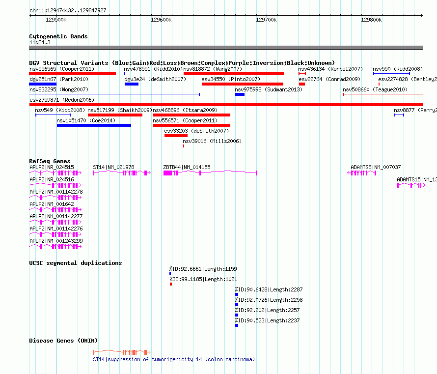Select the nsv975998 (Sudmant2013) blue bar

240,94
